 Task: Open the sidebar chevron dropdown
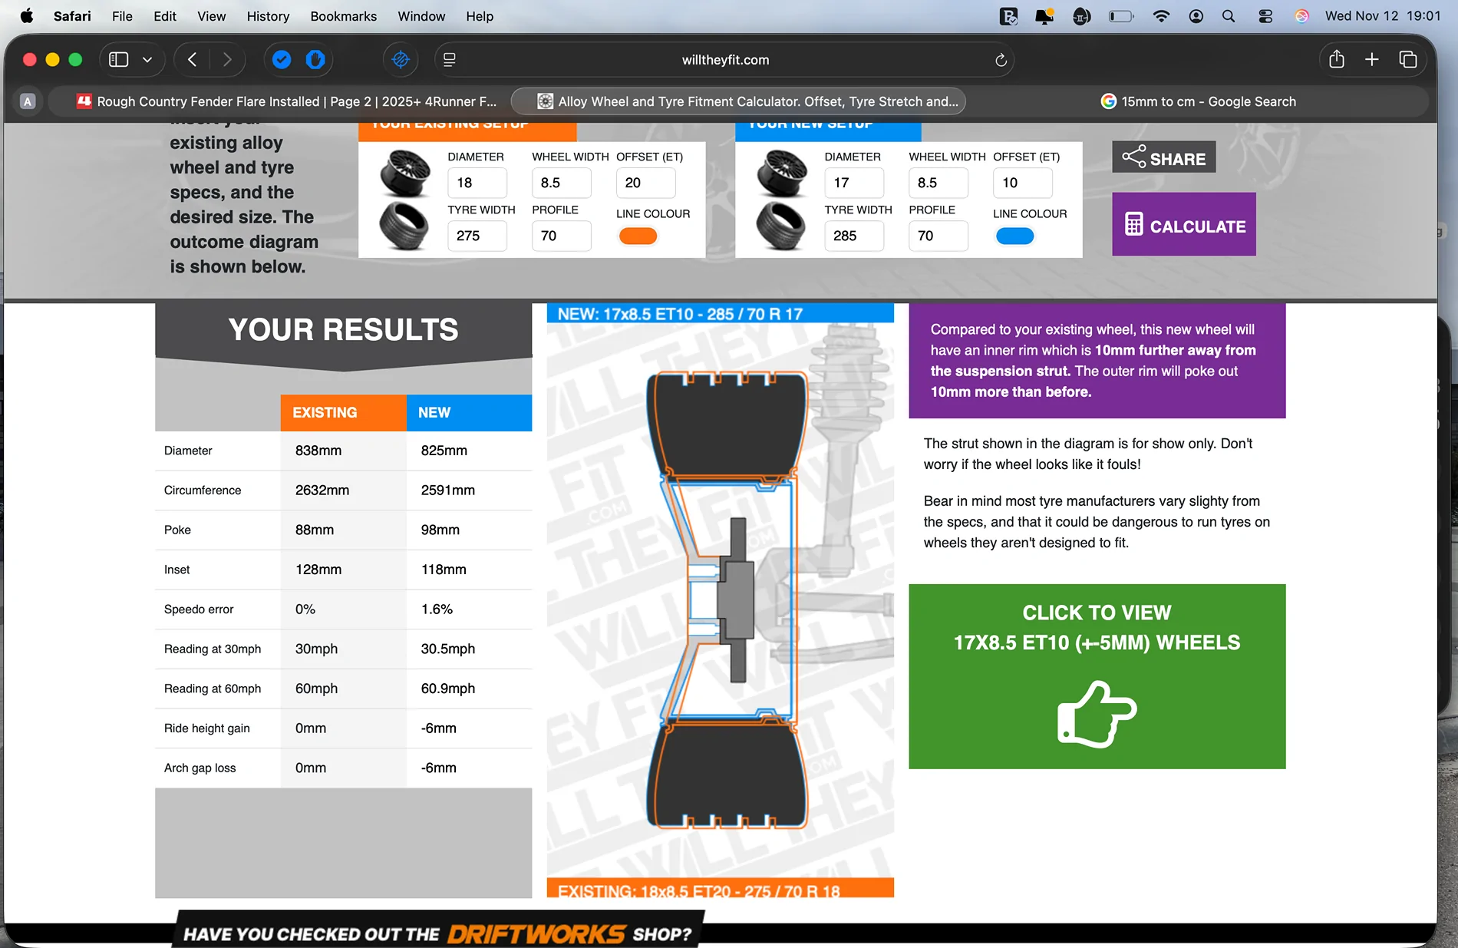tap(148, 59)
